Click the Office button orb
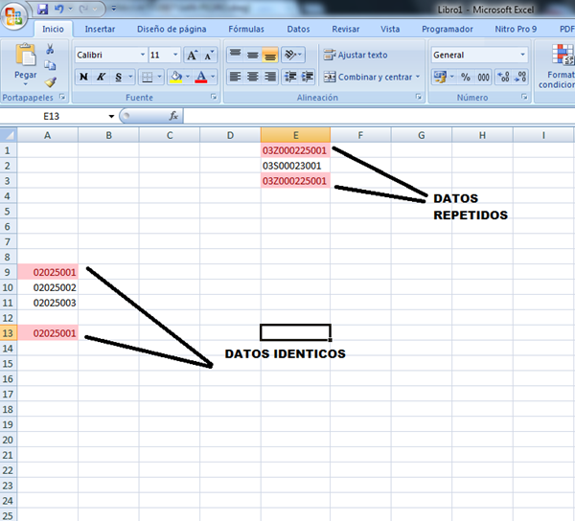This screenshot has width=575, height=521. 13,16
